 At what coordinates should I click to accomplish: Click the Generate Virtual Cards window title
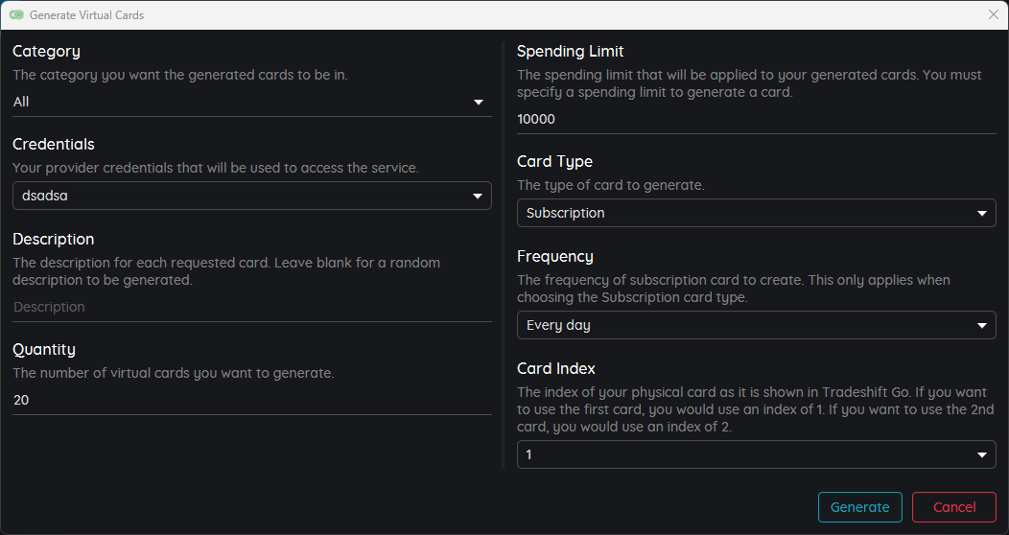(x=87, y=14)
